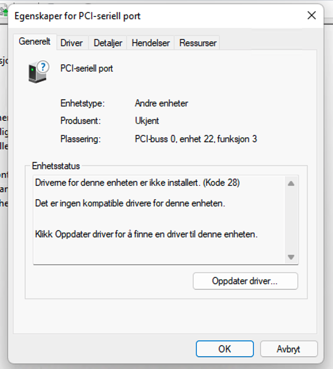Select the Hendelser tab

click(x=151, y=43)
